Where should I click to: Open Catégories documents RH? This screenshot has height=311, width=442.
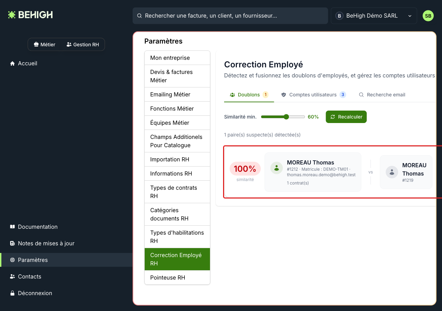click(177, 214)
